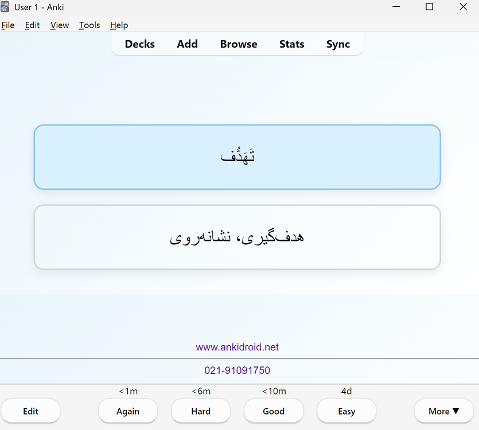Click the 4d interval label above Easy

(x=346, y=391)
